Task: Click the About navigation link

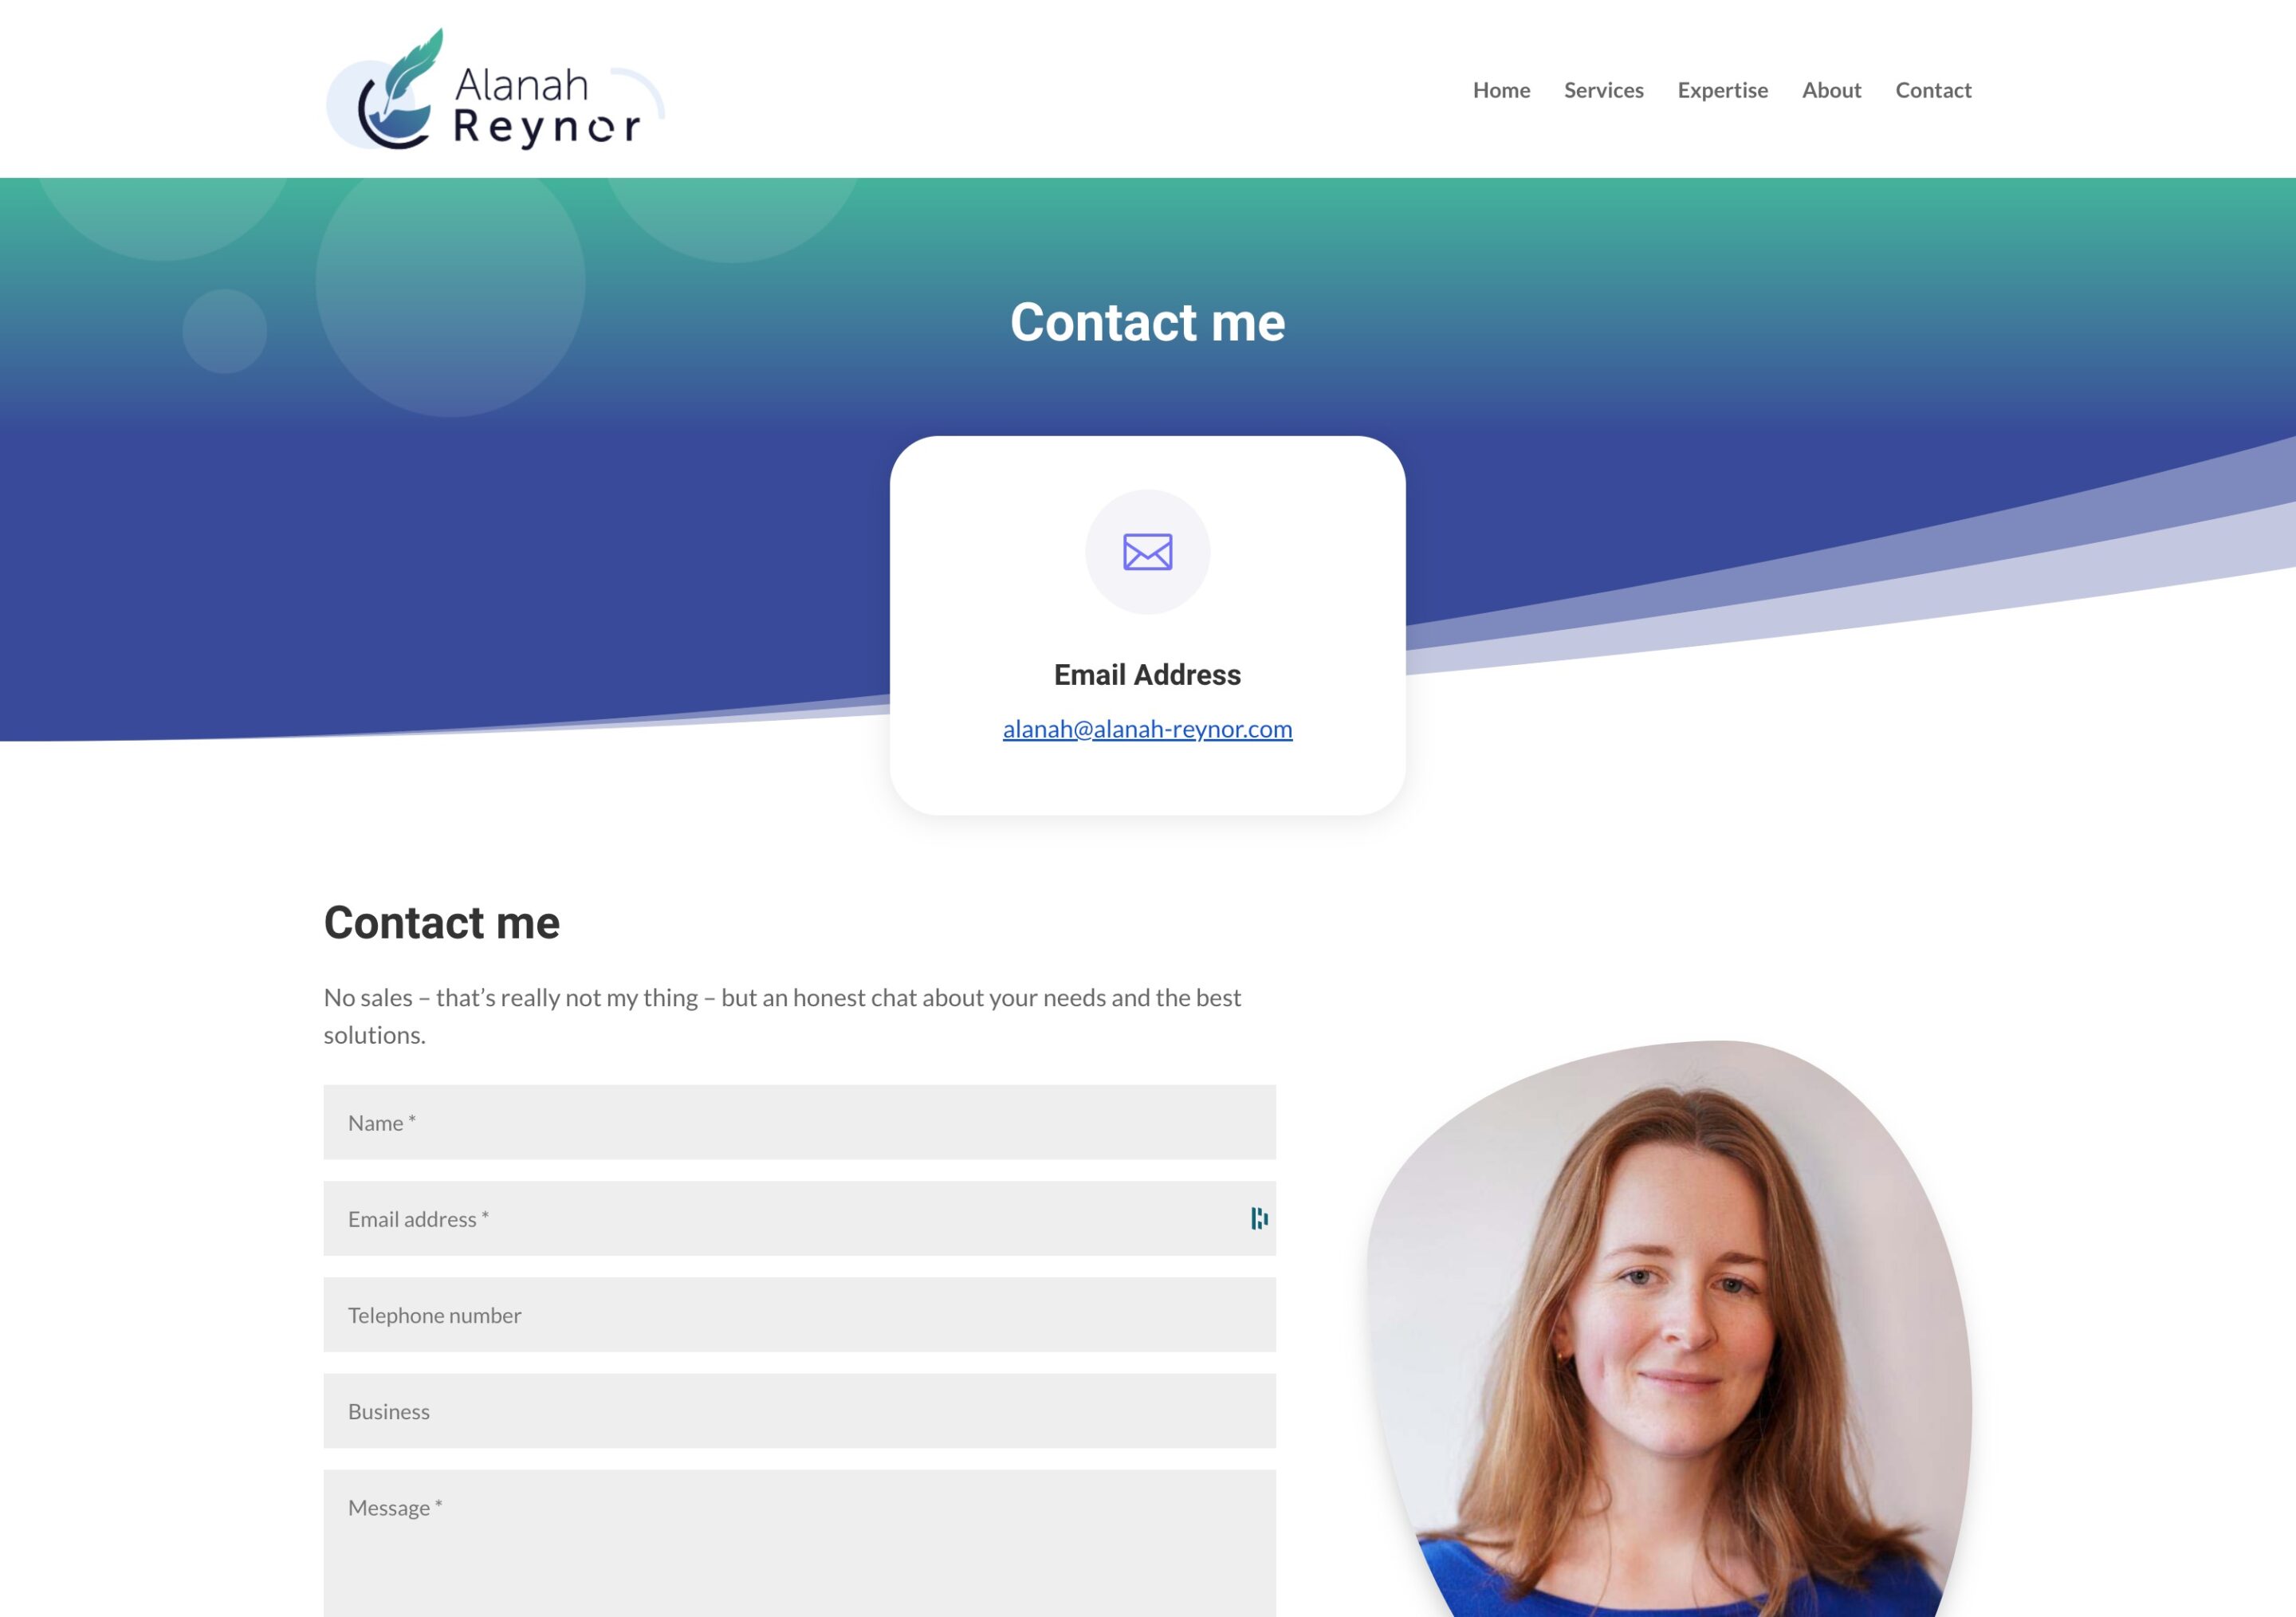Action: [x=1830, y=89]
